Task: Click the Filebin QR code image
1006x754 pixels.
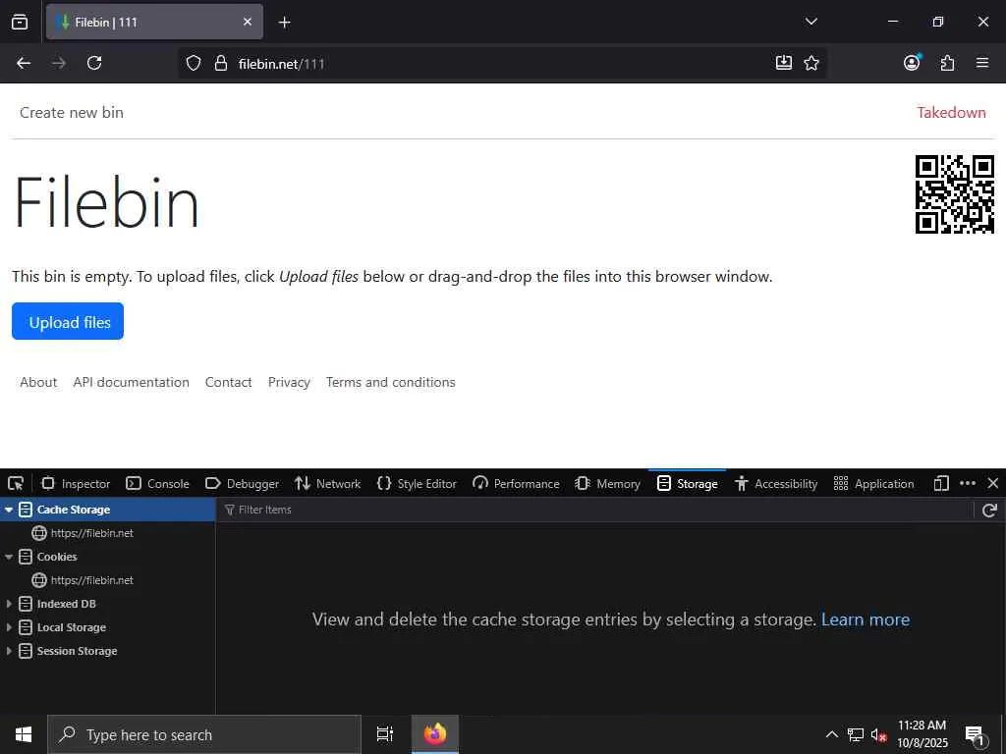Action: point(955,194)
